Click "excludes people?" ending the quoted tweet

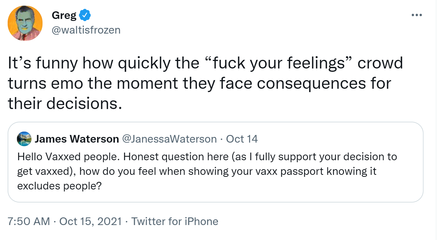click(59, 186)
